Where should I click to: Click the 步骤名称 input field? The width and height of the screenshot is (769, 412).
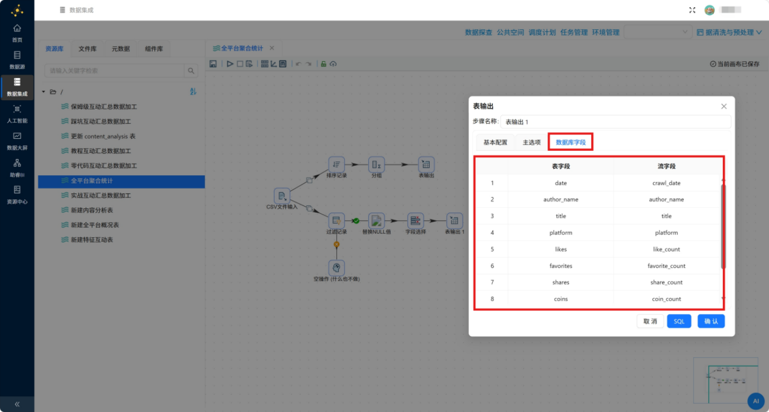tap(615, 122)
